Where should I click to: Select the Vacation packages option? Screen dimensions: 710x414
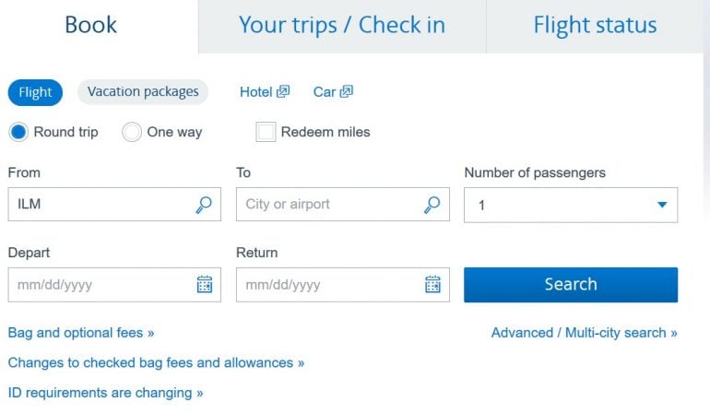[x=143, y=91]
